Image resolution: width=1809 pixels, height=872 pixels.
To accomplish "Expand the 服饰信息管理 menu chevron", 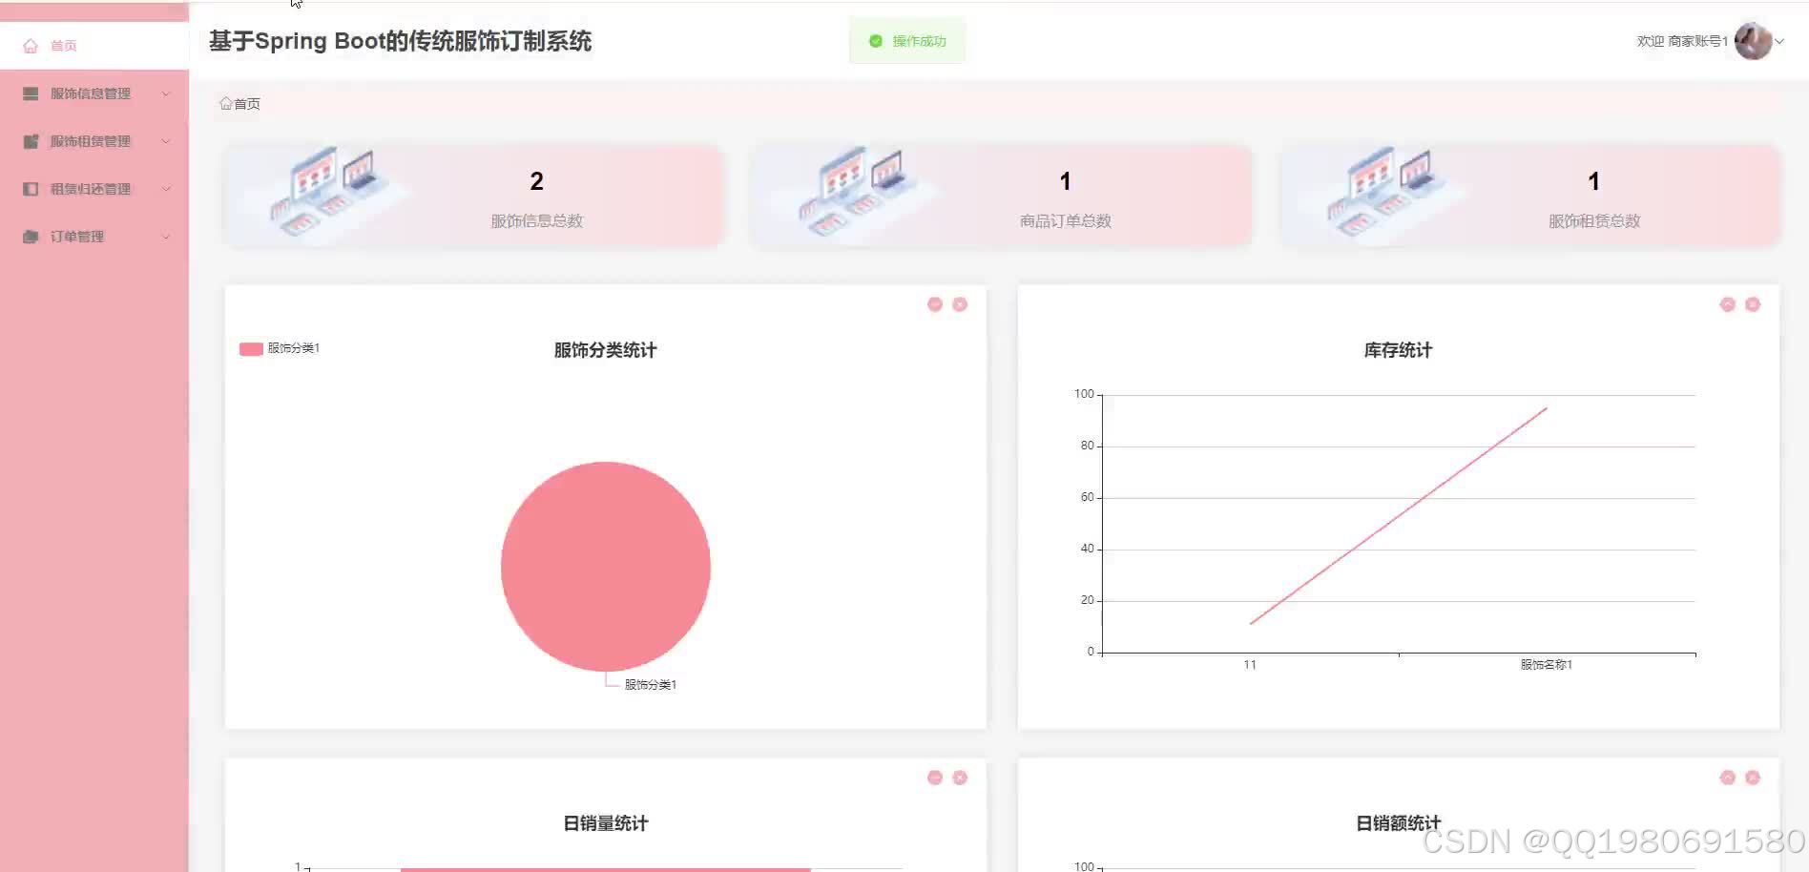I will click(167, 93).
